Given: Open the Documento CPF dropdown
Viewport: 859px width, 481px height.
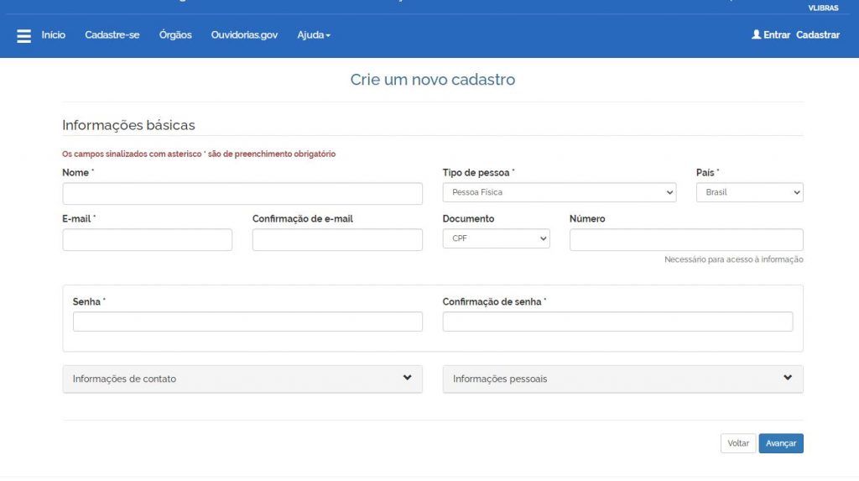Looking at the screenshot, I should (496, 239).
